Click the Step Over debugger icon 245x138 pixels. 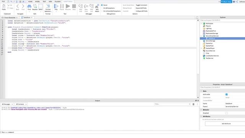coord(86,6)
